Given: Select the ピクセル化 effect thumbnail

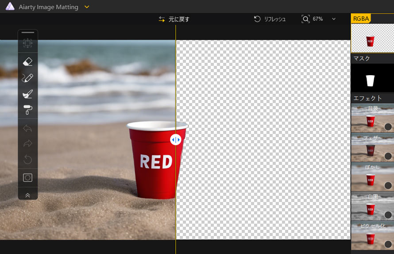Looking at the screenshot, I should [372, 236].
